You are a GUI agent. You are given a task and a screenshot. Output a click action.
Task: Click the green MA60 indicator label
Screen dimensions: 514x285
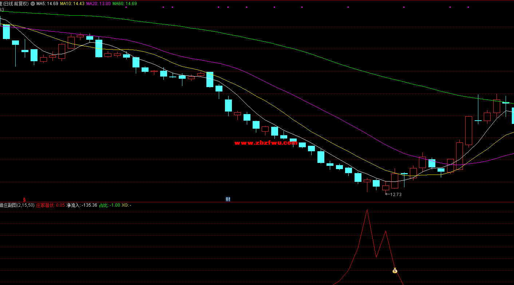click(124, 4)
